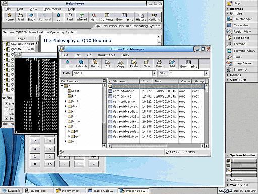Refresh the File Manager listing
258x194 pixels.
(81, 64)
